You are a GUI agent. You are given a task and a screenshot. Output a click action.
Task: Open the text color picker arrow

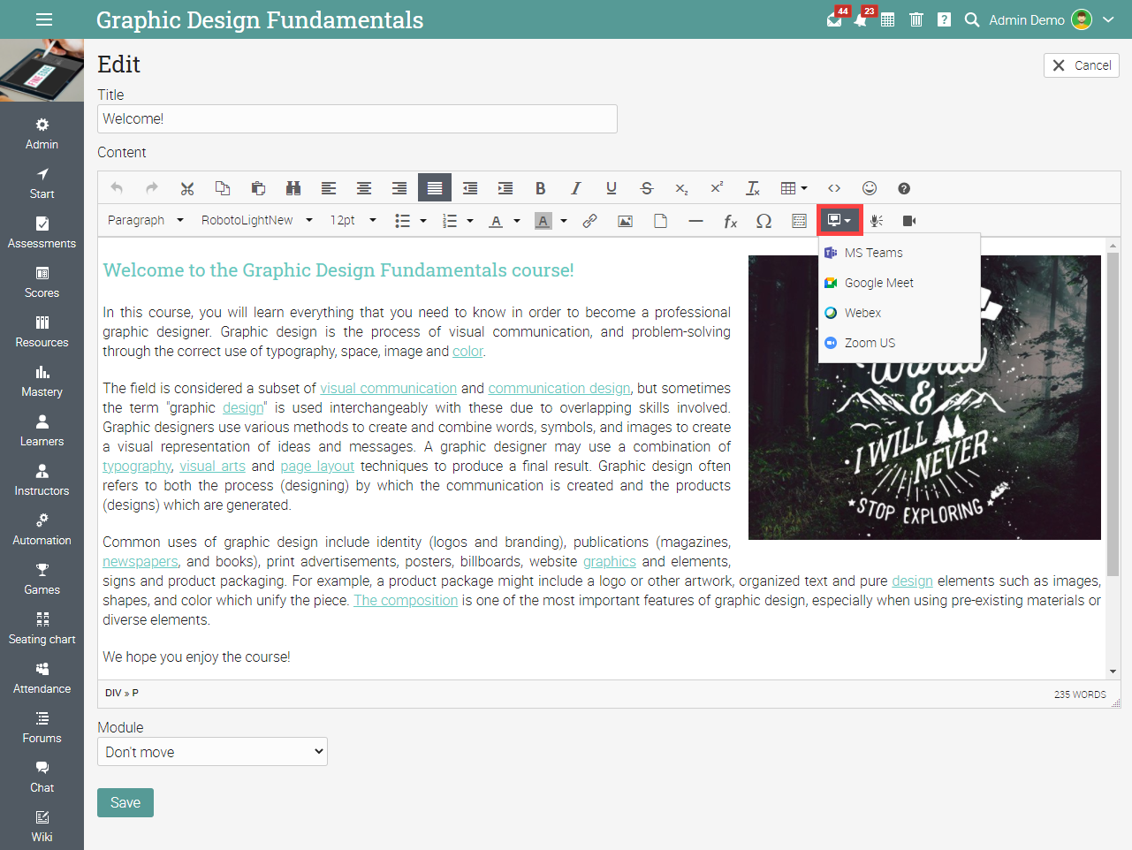[517, 221]
